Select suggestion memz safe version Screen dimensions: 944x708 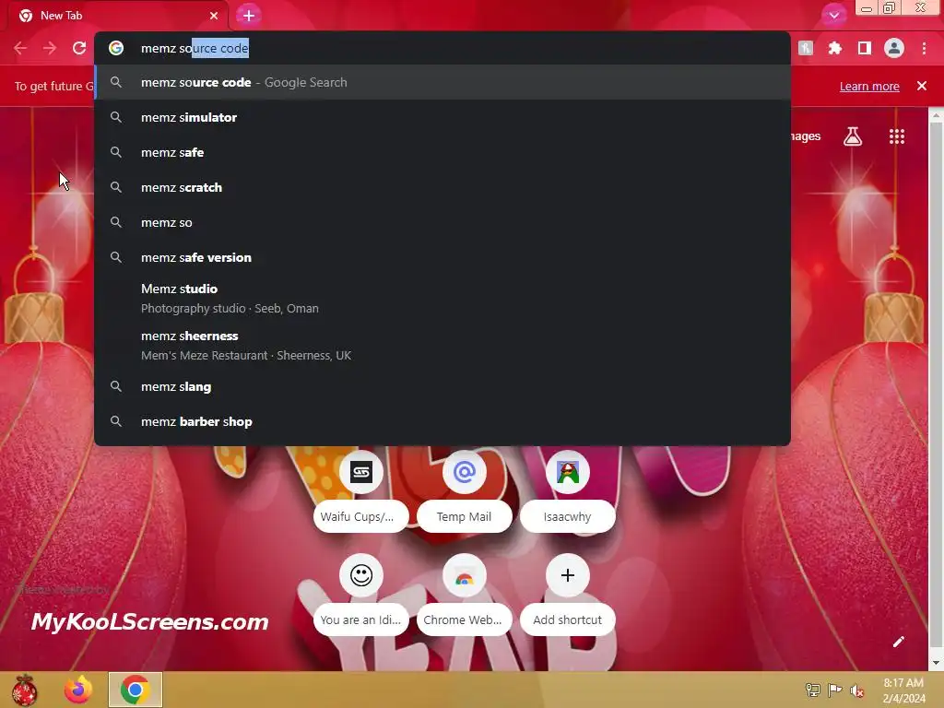[x=442, y=257]
